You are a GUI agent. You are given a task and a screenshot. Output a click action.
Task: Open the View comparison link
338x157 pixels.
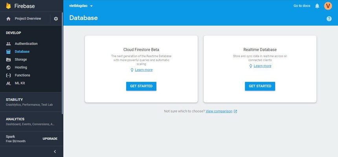(219, 112)
